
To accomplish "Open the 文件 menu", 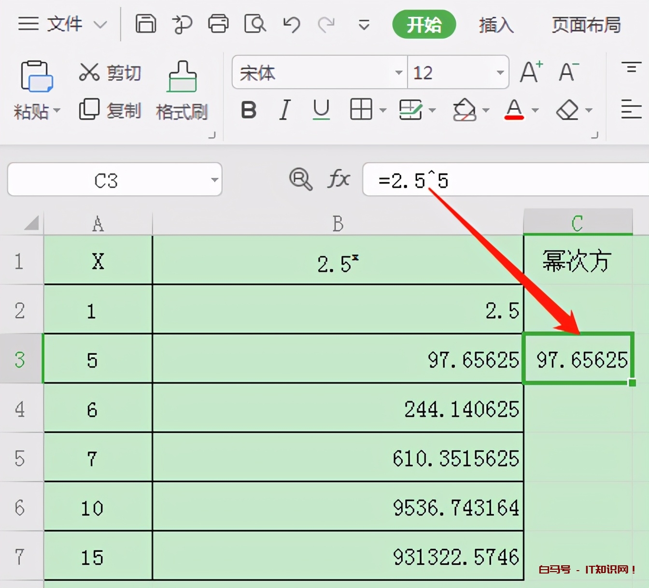I will pyautogui.click(x=65, y=24).
